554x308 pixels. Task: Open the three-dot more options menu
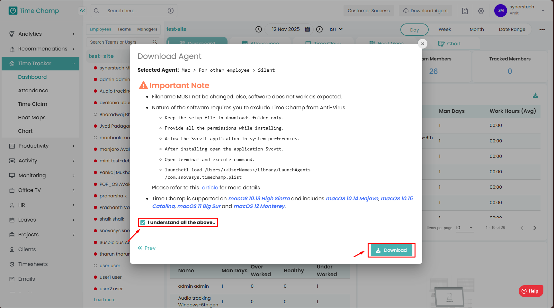542,30
